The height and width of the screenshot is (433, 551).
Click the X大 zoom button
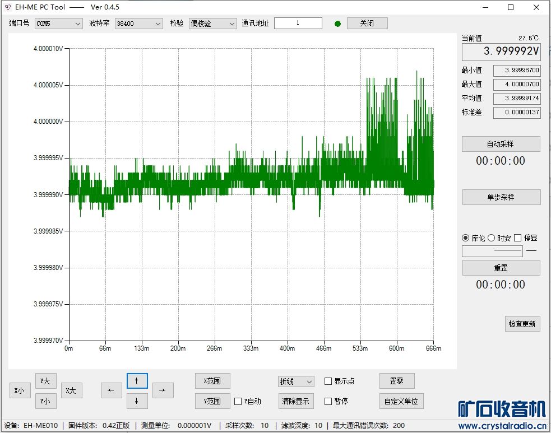pyautogui.click(x=71, y=390)
